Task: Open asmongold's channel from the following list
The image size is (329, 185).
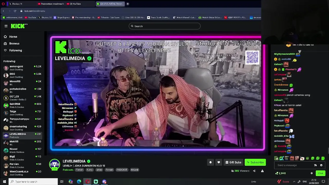Action: (22, 68)
